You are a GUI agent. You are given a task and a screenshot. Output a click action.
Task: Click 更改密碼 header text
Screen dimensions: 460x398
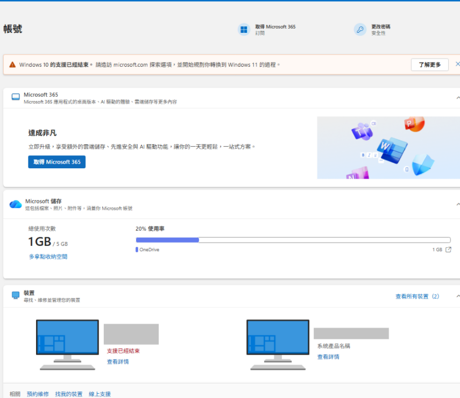point(381,27)
